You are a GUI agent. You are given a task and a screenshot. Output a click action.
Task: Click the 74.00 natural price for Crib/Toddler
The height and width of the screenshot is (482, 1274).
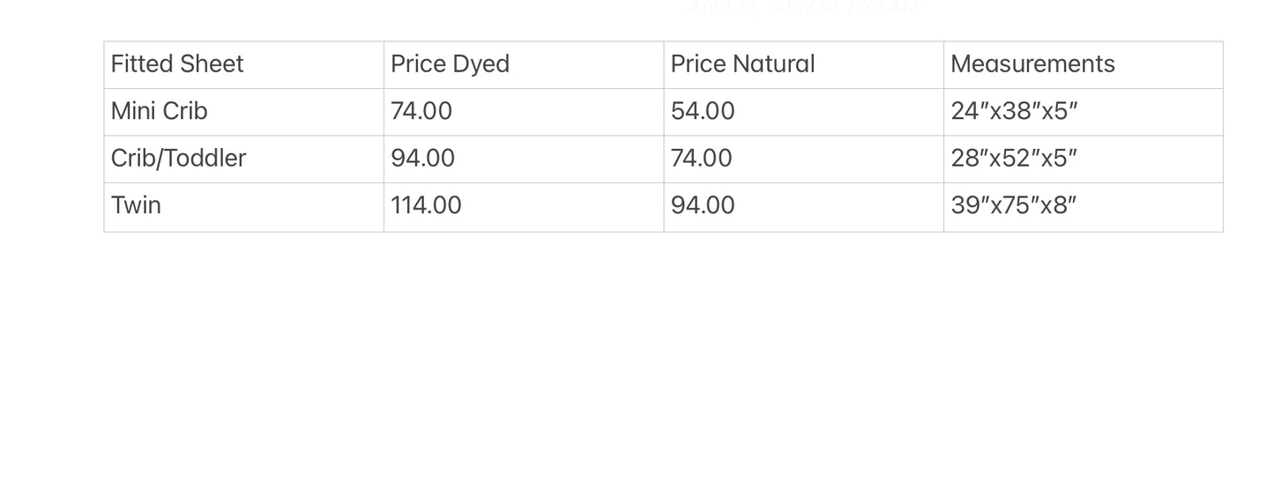tap(804, 159)
